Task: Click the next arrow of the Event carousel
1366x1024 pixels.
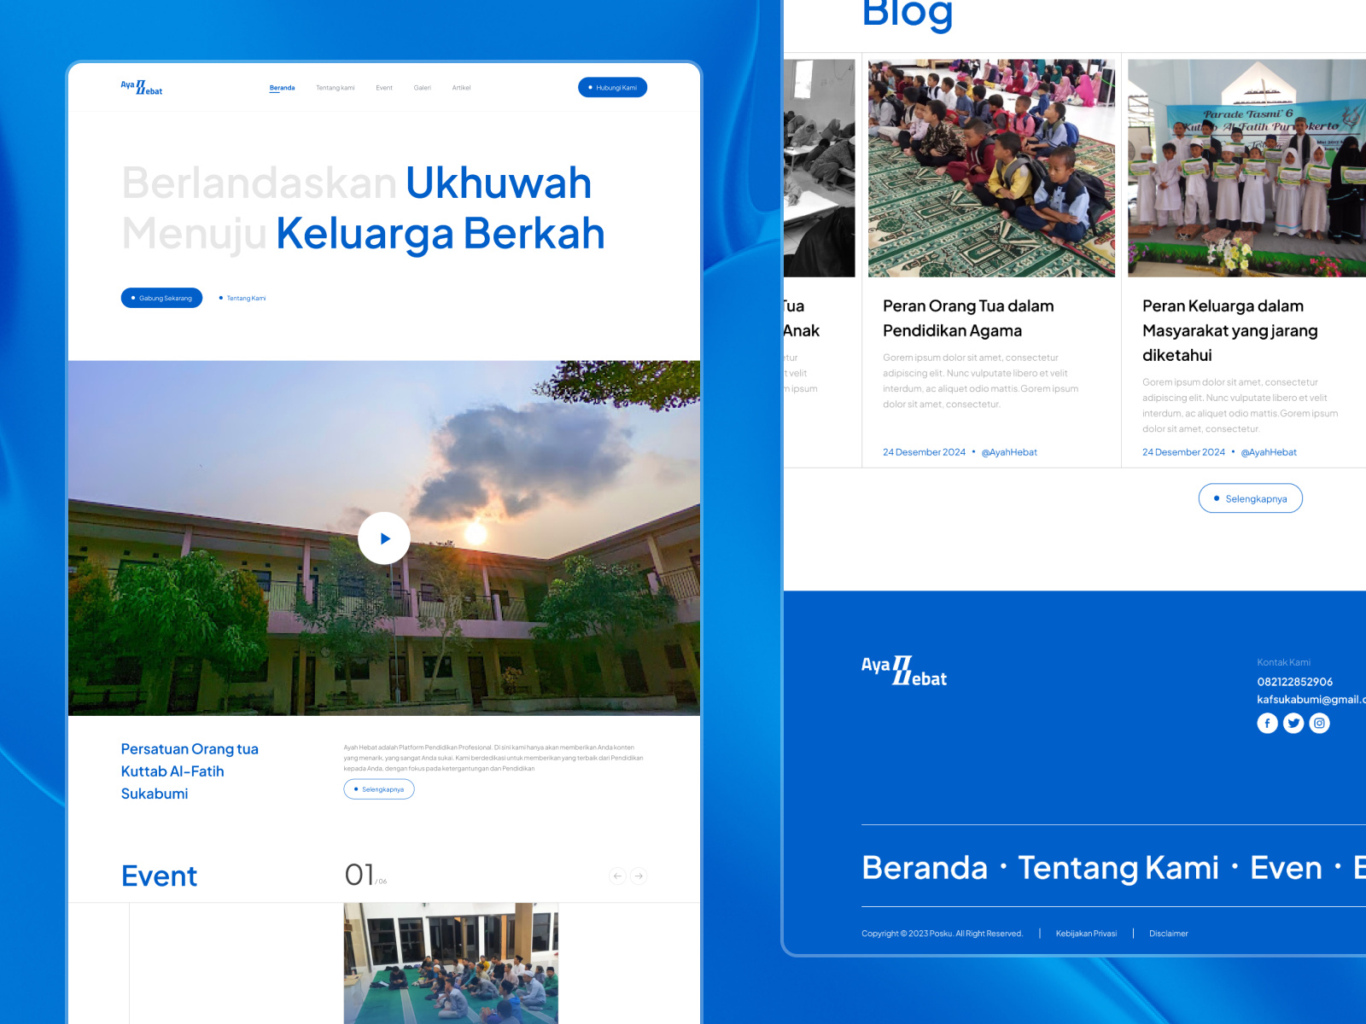Action: click(639, 876)
